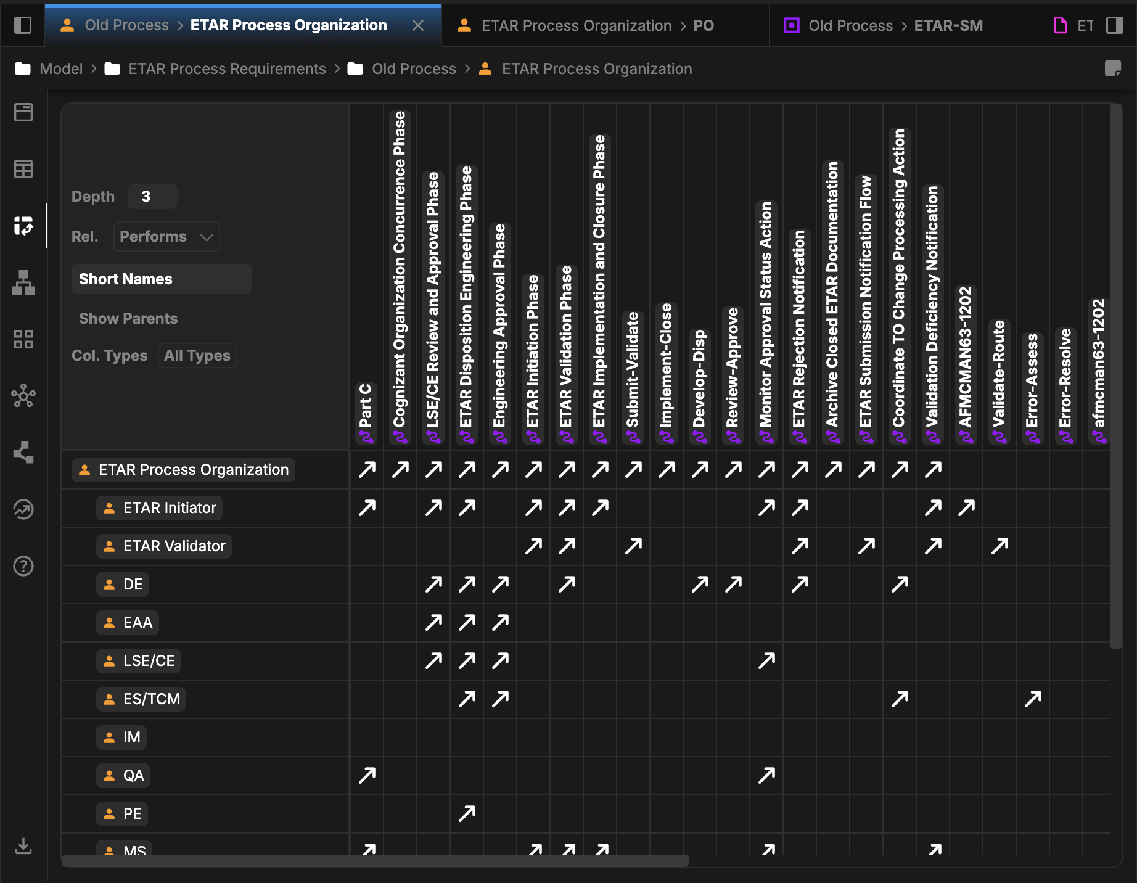Click arrow linking DE to Develop-Disp
Viewport: 1137px width, 883px height.
tap(700, 585)
